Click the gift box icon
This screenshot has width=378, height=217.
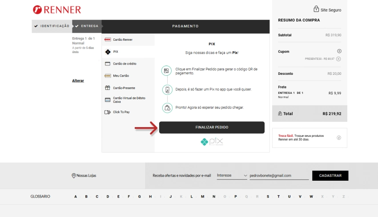click(108, 88)
